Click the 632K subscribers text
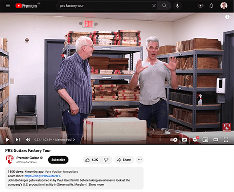 click(26, 162)
